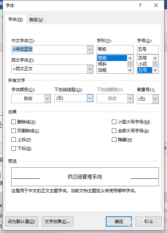Open 文字效果 settings button
The image size is (167, 233).
click(57, 221)
